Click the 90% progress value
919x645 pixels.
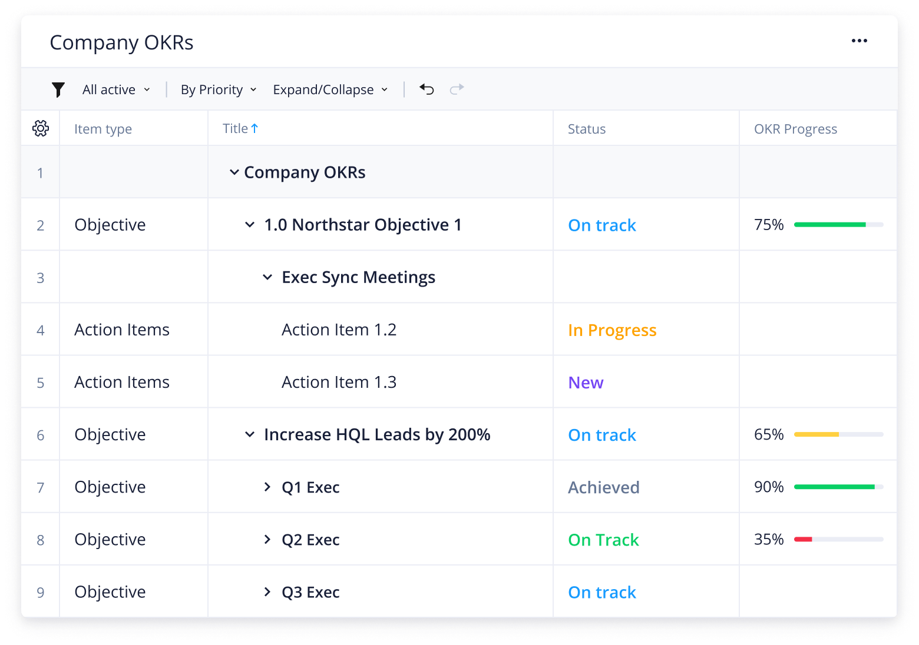pos(769,487)
